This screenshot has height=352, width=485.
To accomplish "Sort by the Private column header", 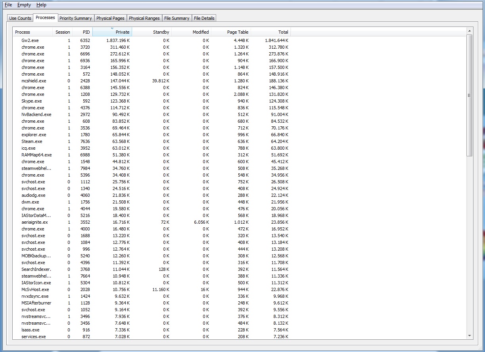I will coord(112,32).
